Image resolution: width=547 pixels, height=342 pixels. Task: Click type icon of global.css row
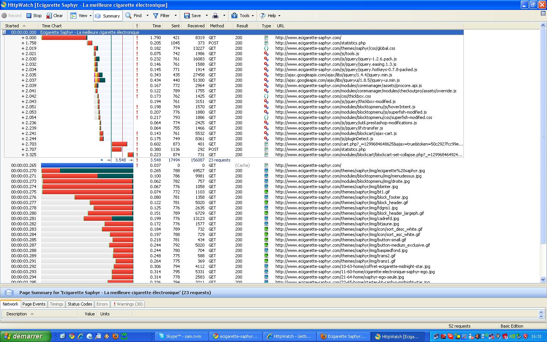[266, 48]
